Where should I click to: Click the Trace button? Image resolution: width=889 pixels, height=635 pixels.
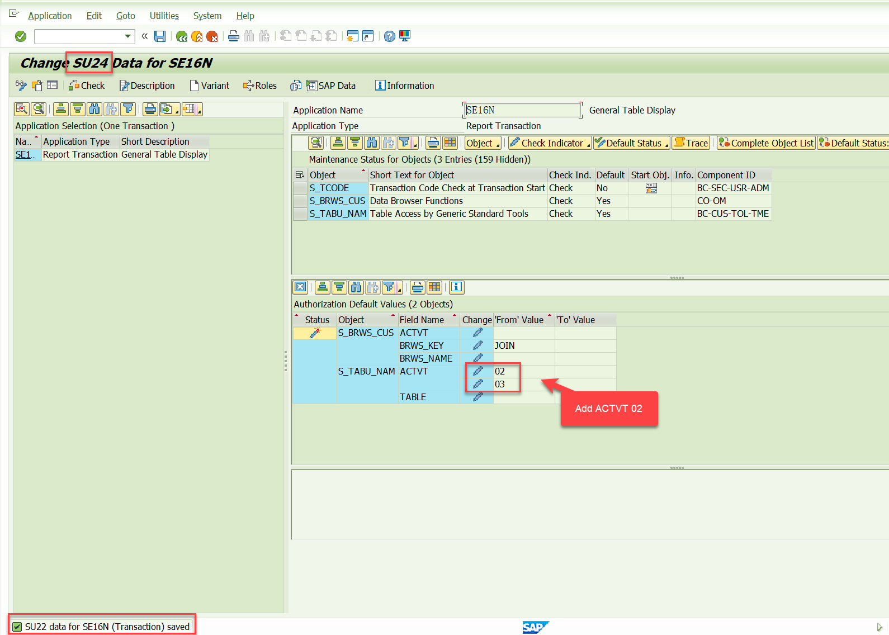[691, 143]
